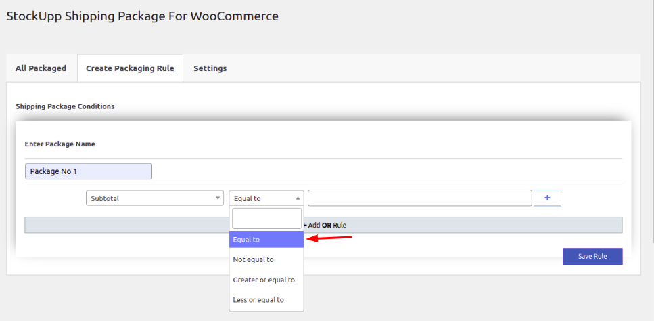This screenshot has width=654, height=321.
Task: Click the Add OR Rule bar
Action: click(x=324, y=225)
